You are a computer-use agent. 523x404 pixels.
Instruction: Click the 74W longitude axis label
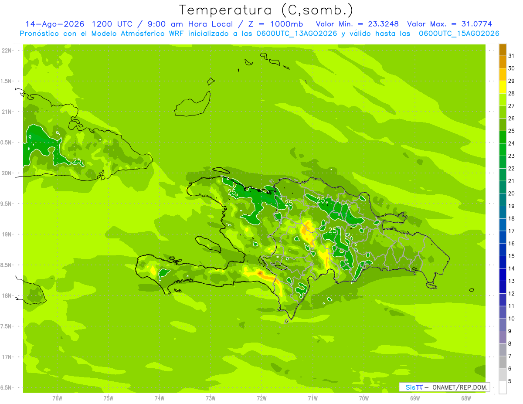(160, 398)
